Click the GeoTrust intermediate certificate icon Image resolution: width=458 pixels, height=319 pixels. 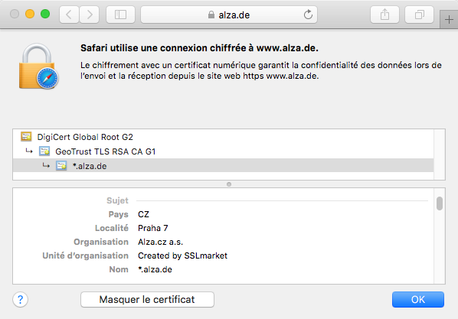pyautogui.click(x=44, y=151)
